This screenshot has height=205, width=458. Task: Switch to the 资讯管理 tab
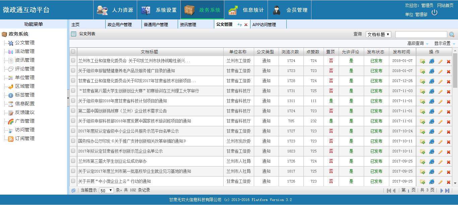[188, 25]
